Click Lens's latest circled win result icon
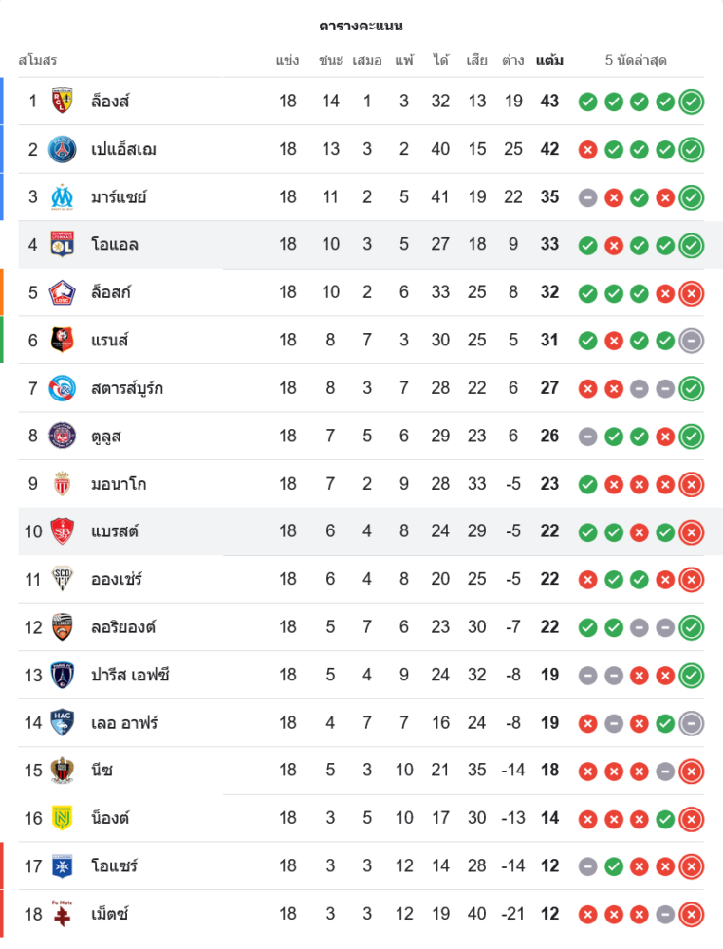 [692, 102]
